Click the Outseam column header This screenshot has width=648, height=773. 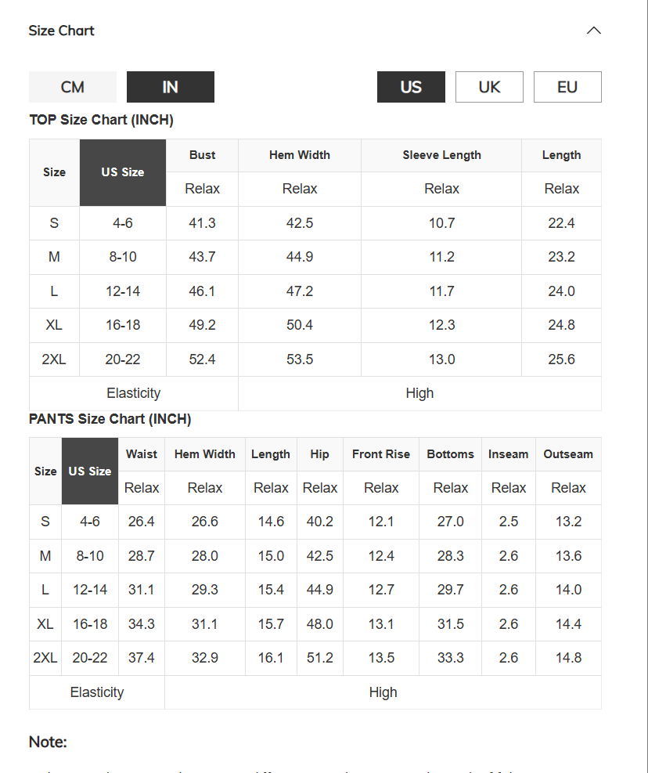click(568, 454)
